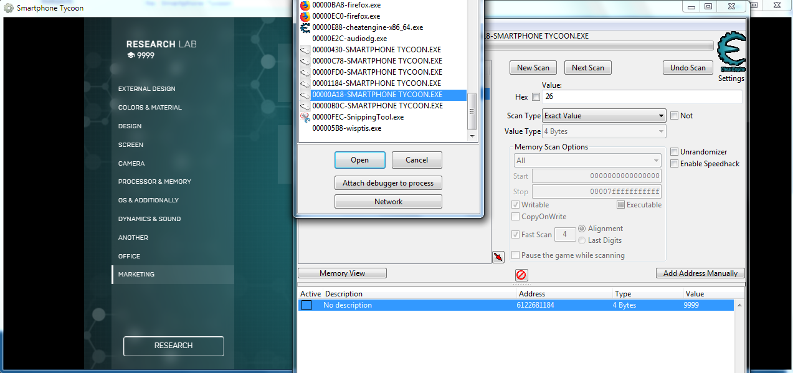Image resolution: width=793 pixels, height=373 pixels.
Task: Cancel the process list dialog
Action: pyautogui.click(x=417, y=160)
